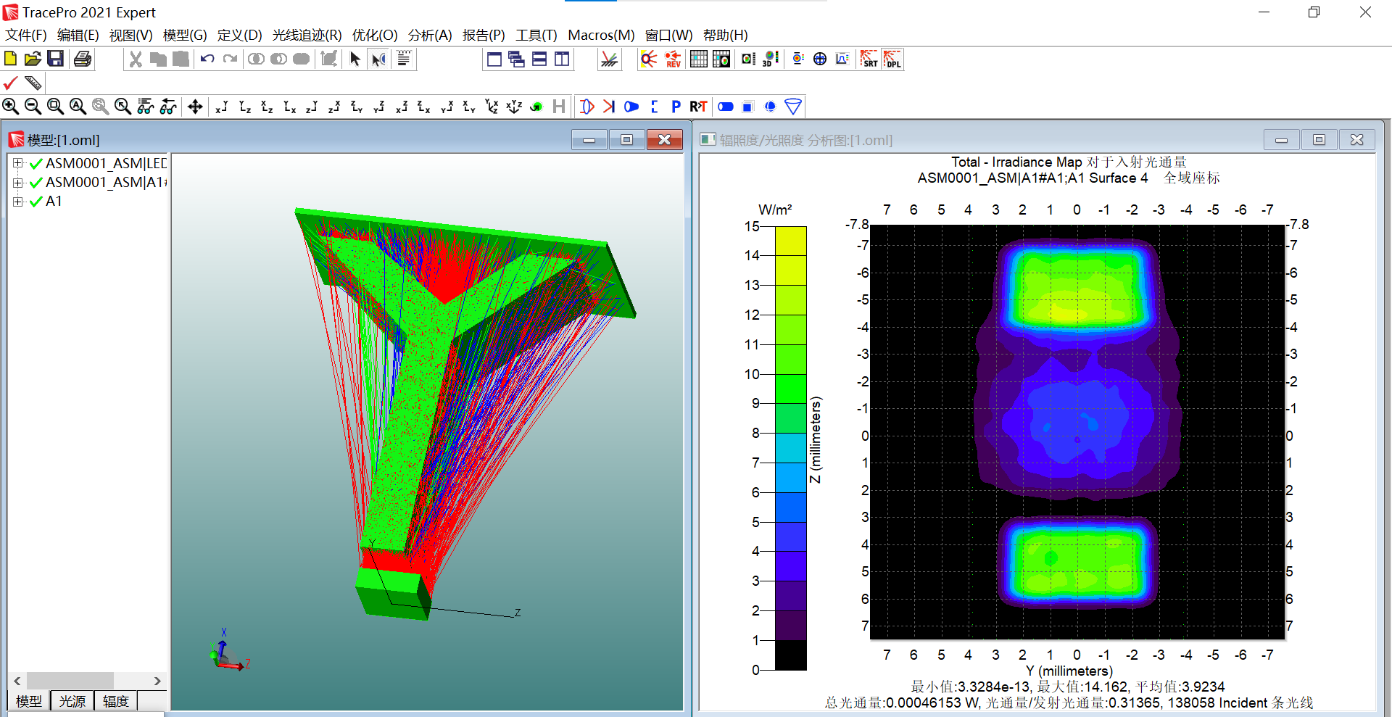Viewport: 1392px width, 717px height.
Task: Maximize the 辐照度/光照度 分析图 sub-window
Action: [x=1319, y=140]
